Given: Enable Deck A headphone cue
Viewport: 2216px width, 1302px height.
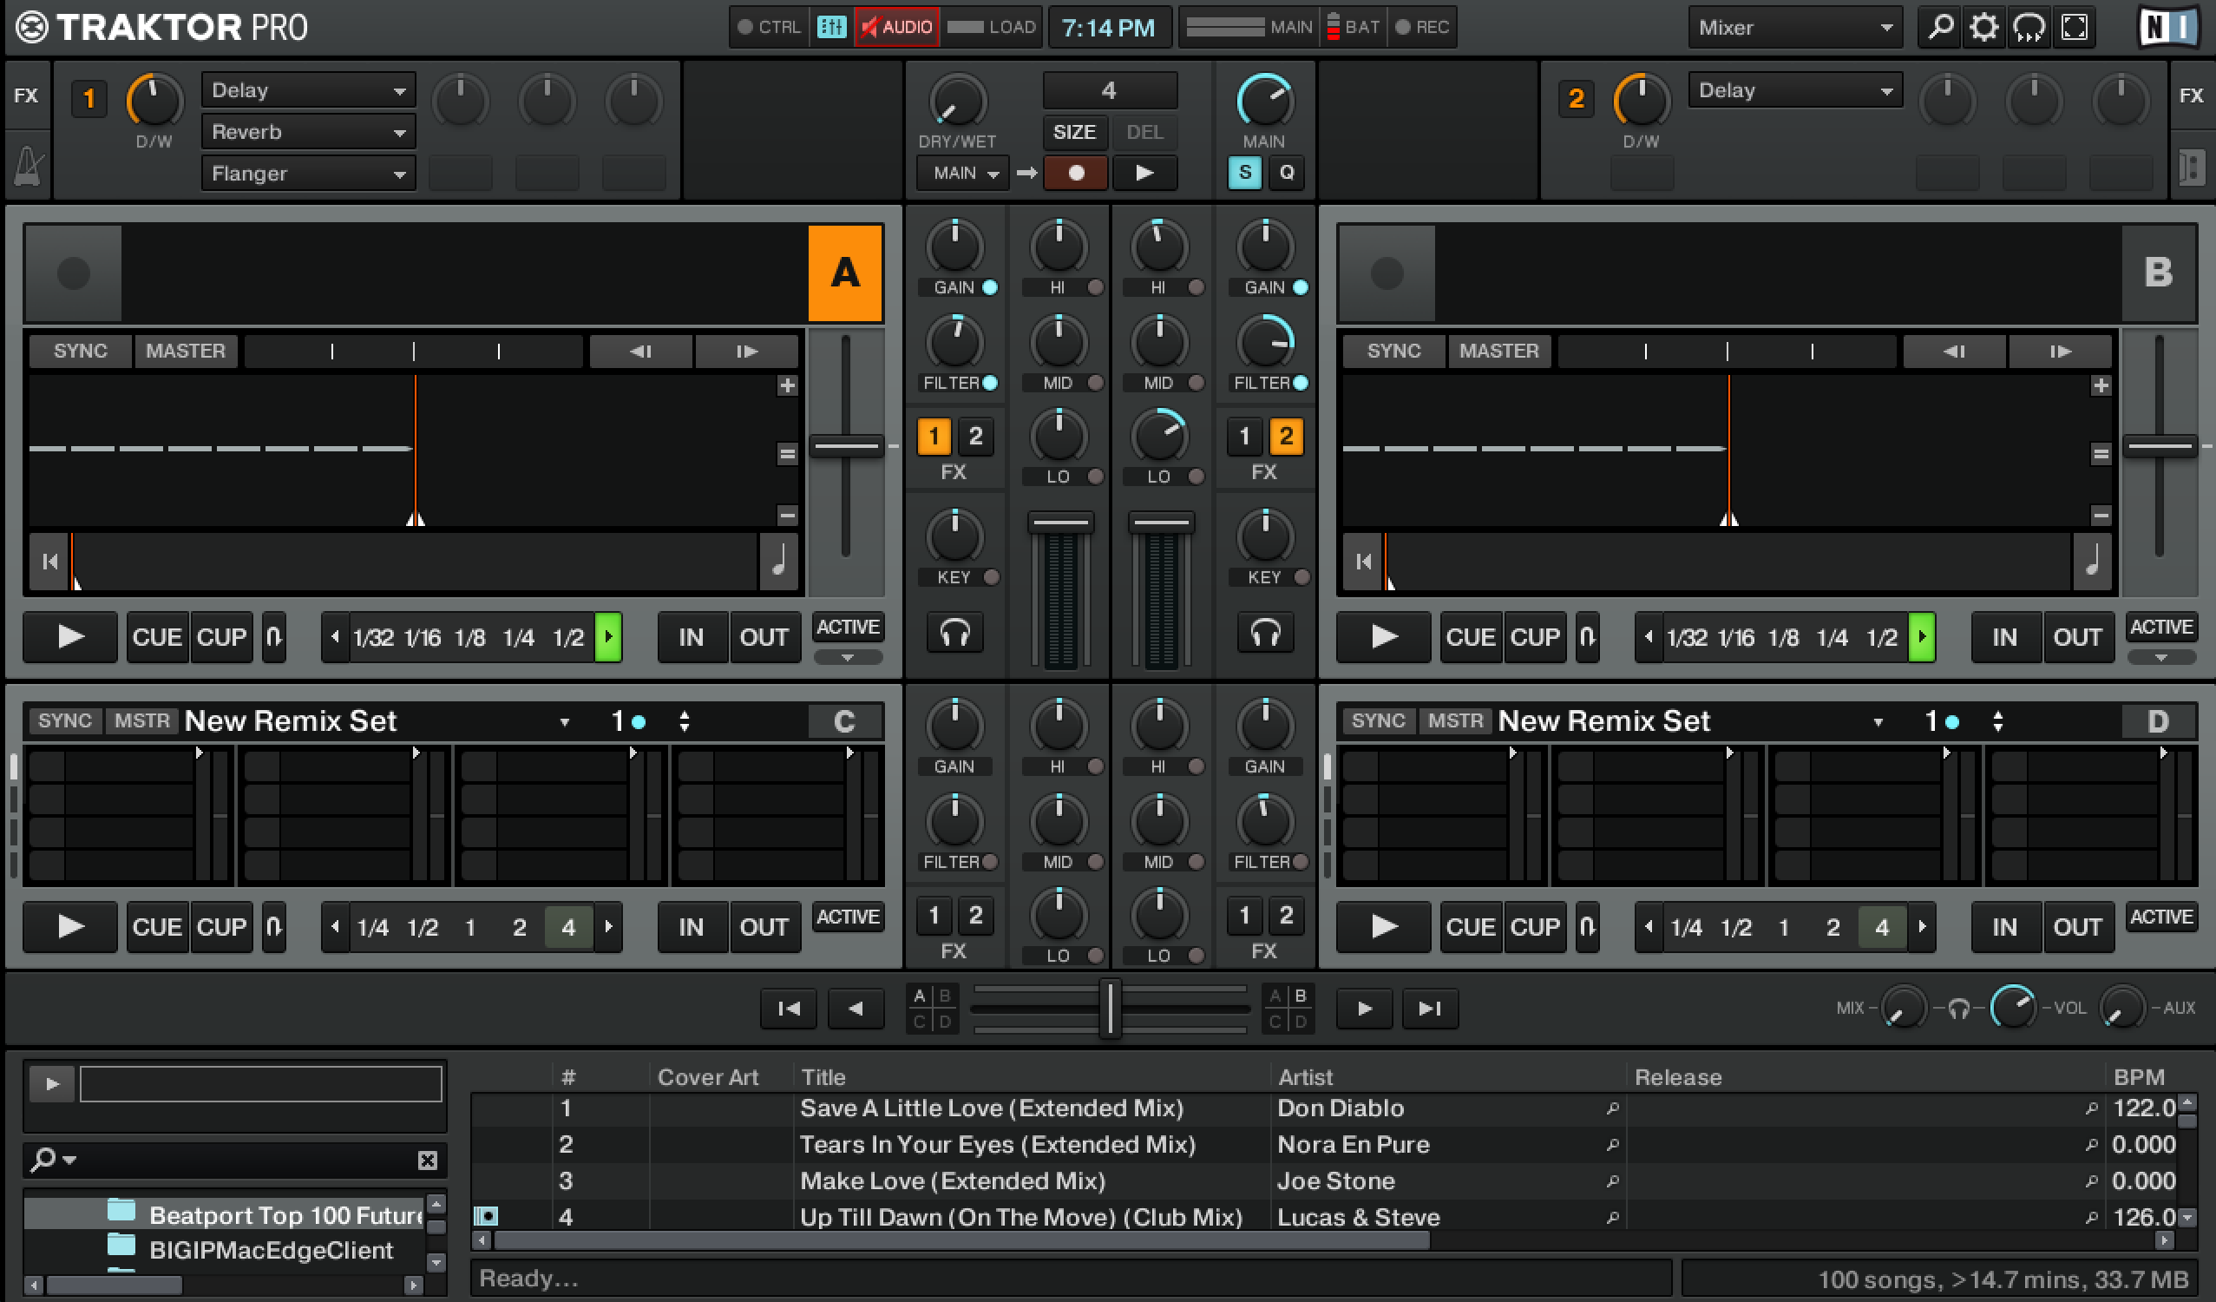Looking at the screenshot, I should point(954,633).
